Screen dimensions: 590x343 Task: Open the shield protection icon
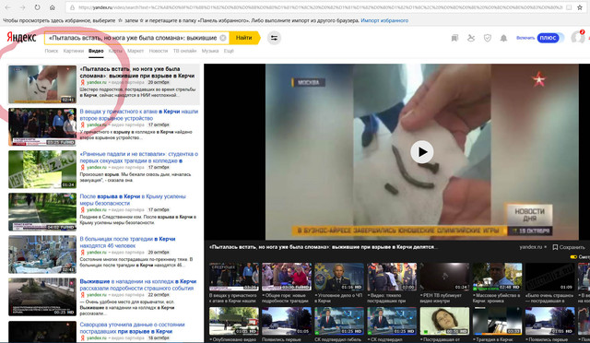click(x=488, y=38)
